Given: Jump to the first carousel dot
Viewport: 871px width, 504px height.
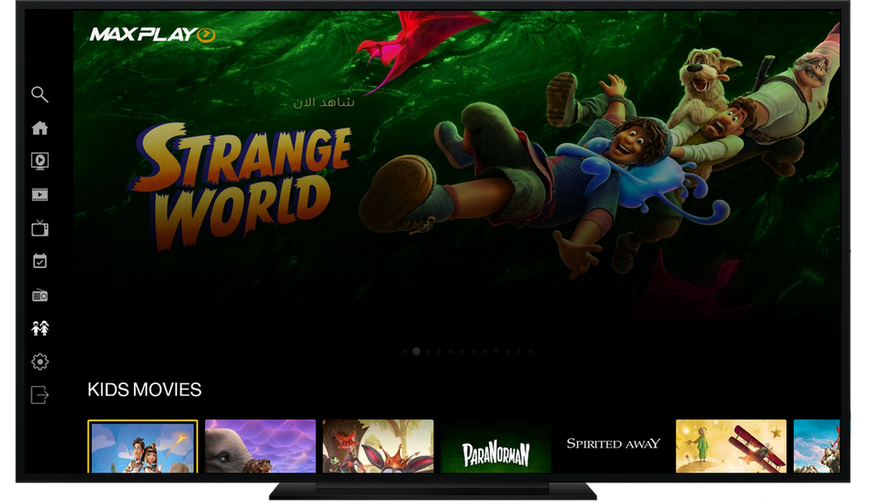Looking at the screenshot, I should (x=405, y=352).
